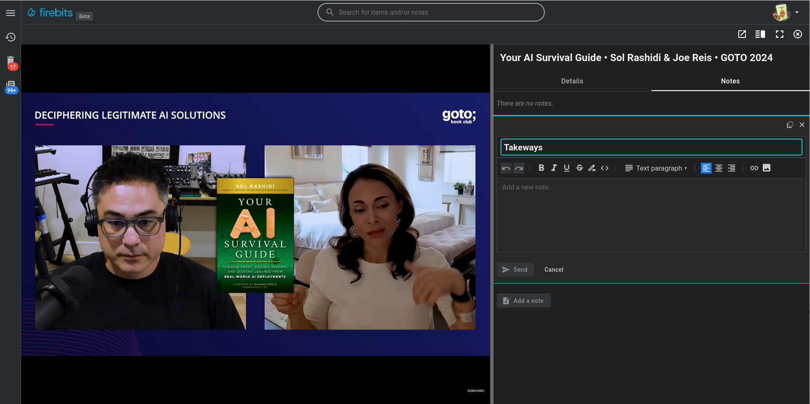Click the Beta label beside the logo
The width and height of the screenshot is (810, 404).
(x=84, y=16)
